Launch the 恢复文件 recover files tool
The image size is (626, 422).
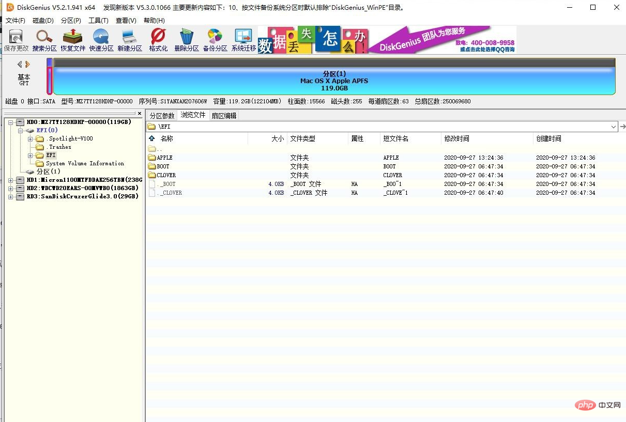72,40
